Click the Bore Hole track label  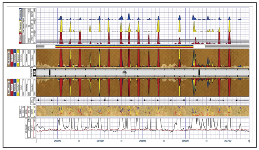(x=32, y=72)
